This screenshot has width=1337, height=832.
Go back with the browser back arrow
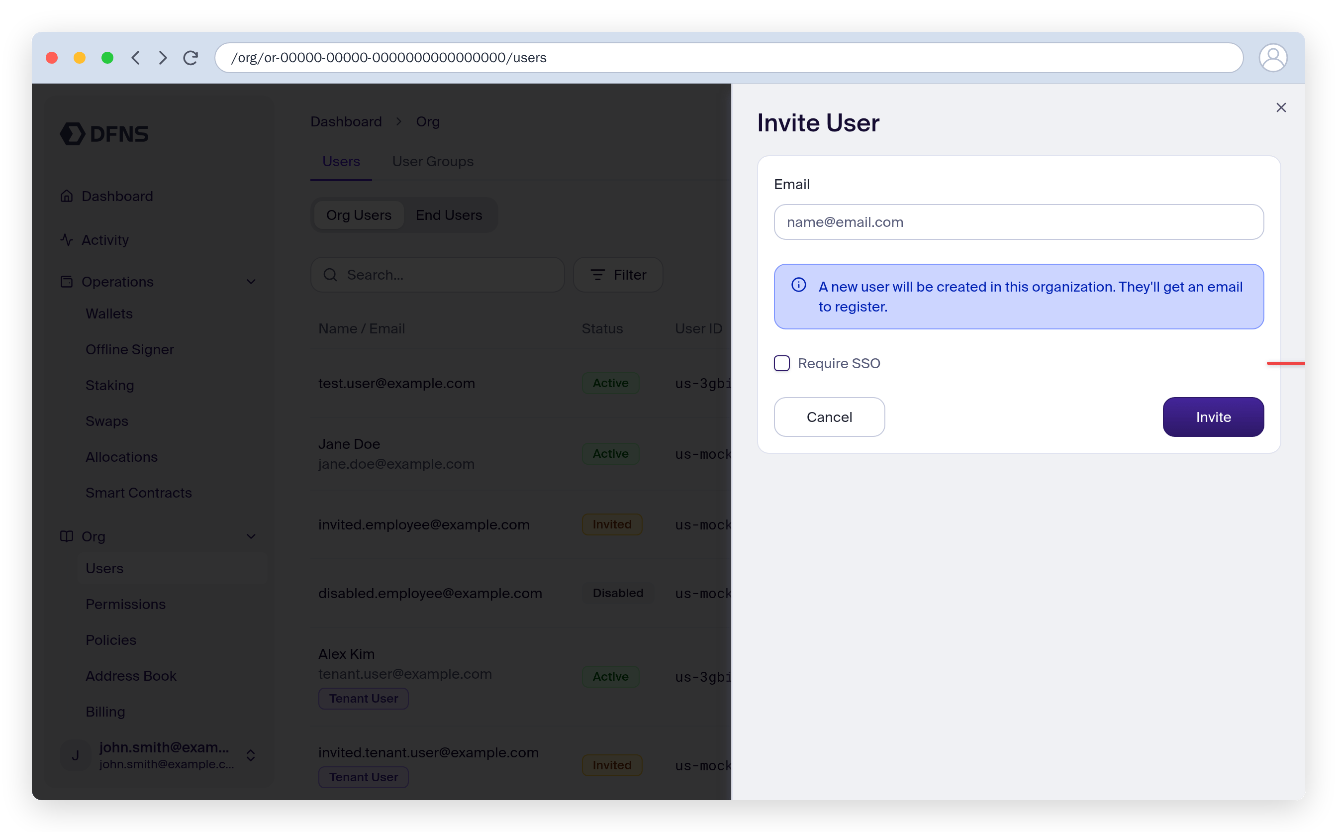click(135, 58)
